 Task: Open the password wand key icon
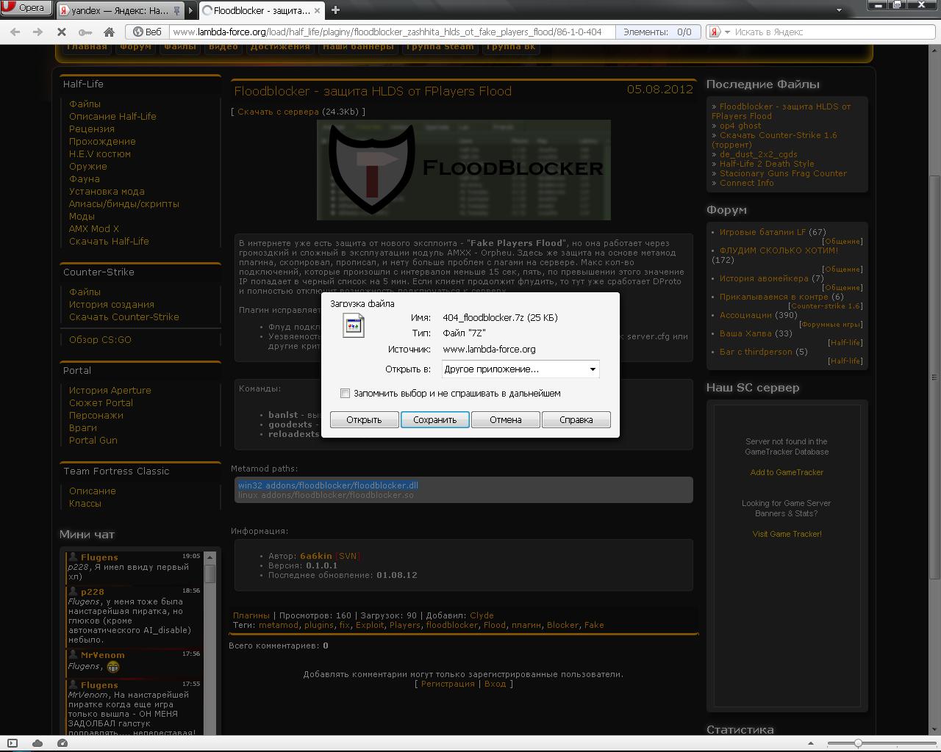85,32
